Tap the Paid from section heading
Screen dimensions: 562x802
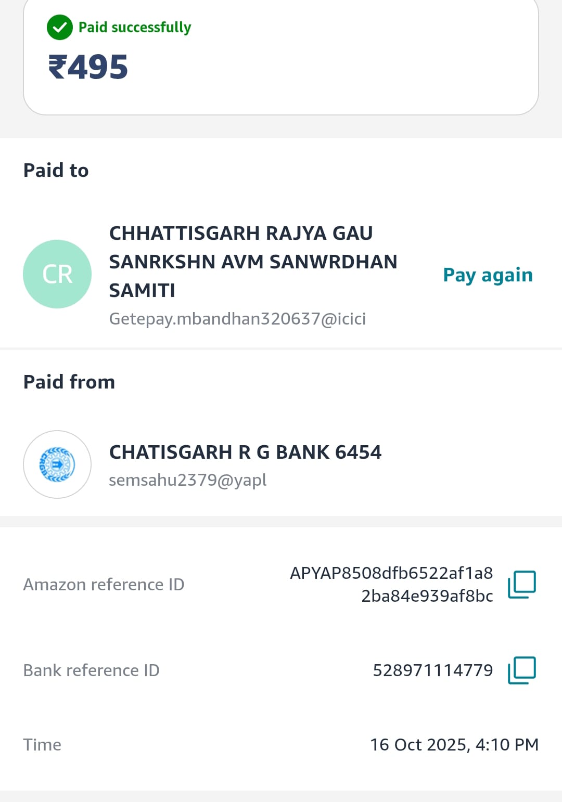click(69, 382)
